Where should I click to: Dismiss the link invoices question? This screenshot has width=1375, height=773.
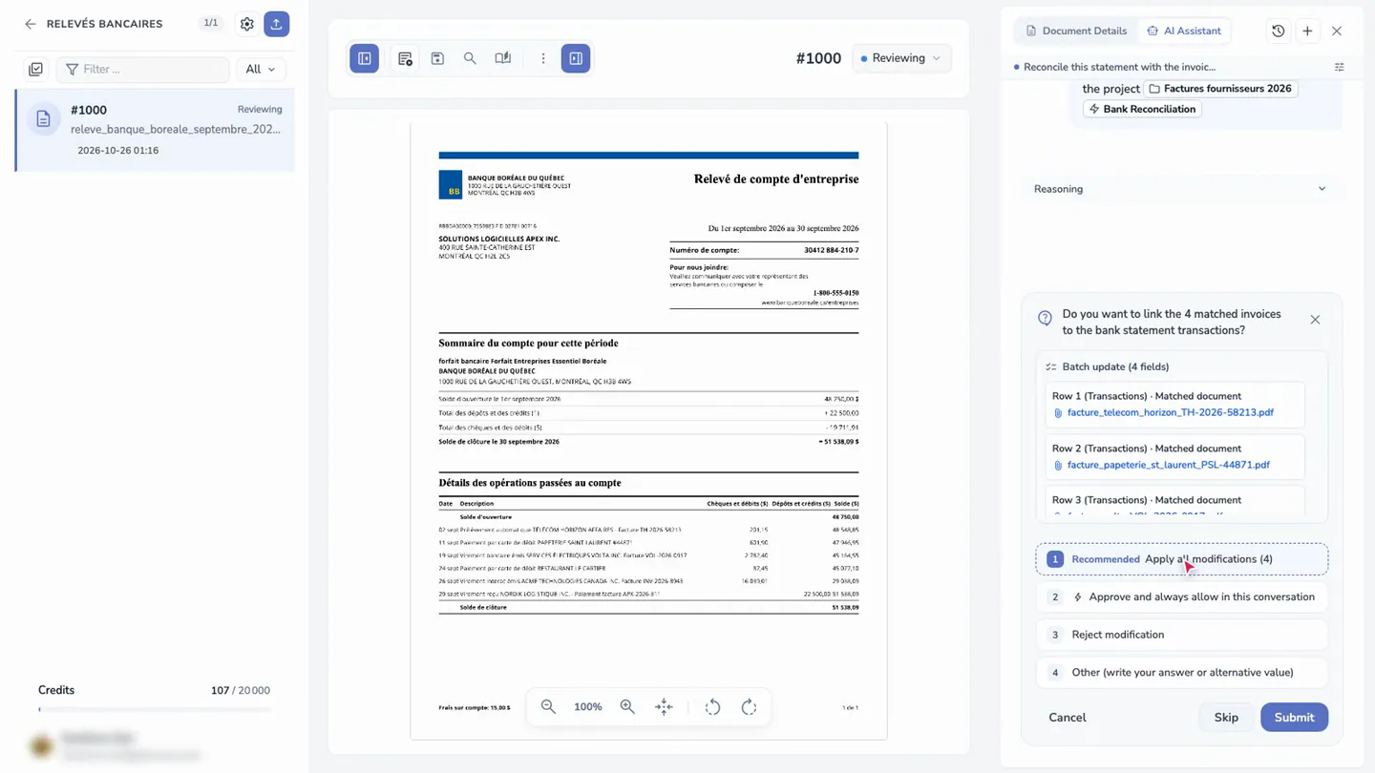1315,320
